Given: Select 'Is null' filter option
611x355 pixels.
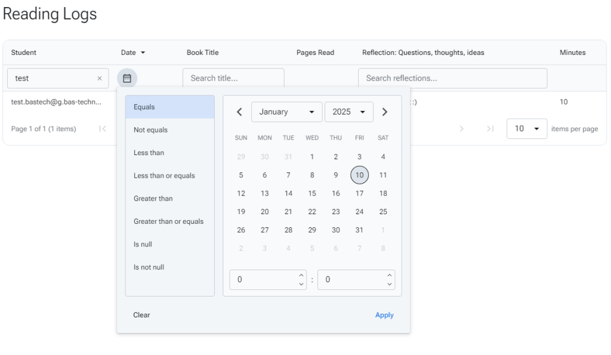Looking at the screenshot, I should pyautogui.click(x=143, y=245).
